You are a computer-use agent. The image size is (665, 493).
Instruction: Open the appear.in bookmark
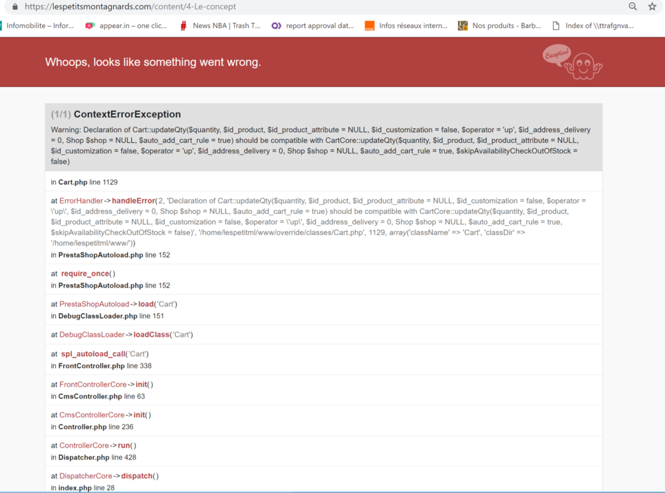point(126,25)
